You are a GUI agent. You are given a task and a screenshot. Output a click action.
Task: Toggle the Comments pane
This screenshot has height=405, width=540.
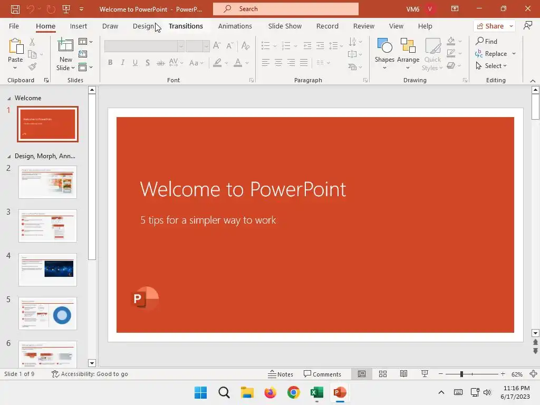[322, 374]
